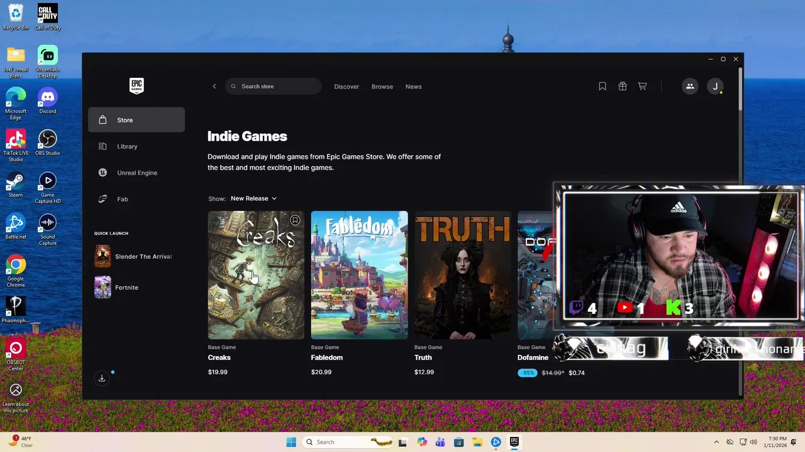Click the taskbar Search box
The image size is (805, 452).
pos(348,442)
